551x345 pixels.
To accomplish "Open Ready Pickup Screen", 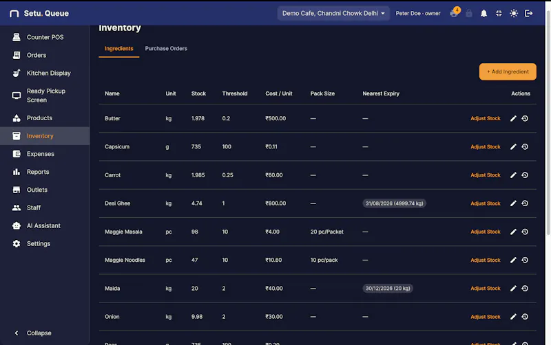I will (x=45, y=96).
